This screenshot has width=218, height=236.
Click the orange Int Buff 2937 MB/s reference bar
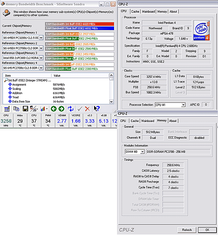pyautogui.click(x=80, y=34)
